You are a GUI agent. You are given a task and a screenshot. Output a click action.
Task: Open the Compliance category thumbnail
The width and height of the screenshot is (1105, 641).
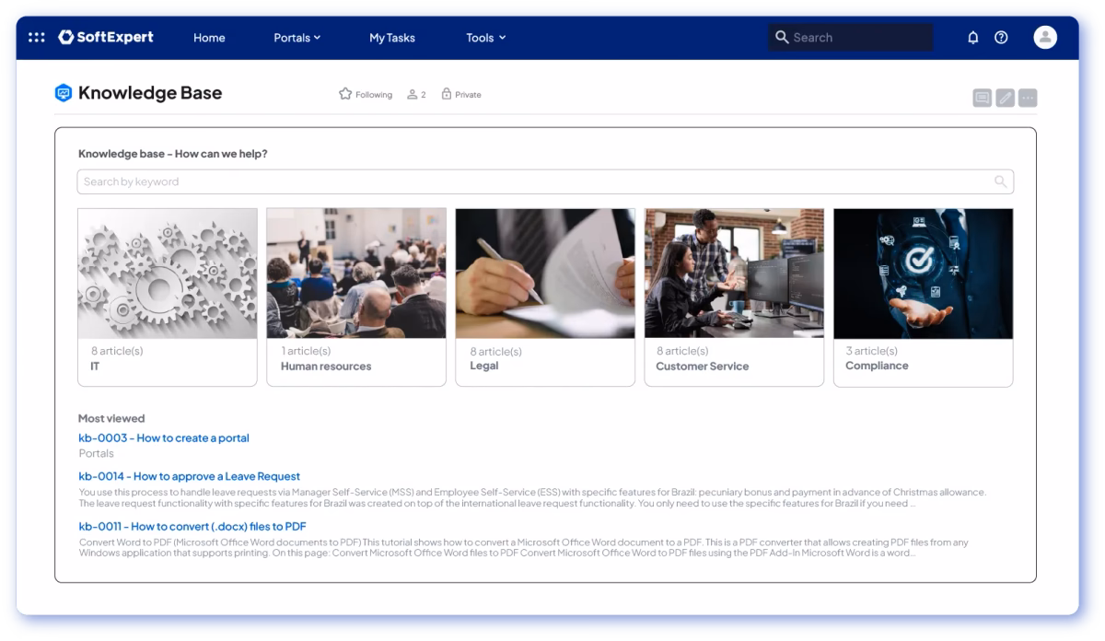(x=923, y=274)
